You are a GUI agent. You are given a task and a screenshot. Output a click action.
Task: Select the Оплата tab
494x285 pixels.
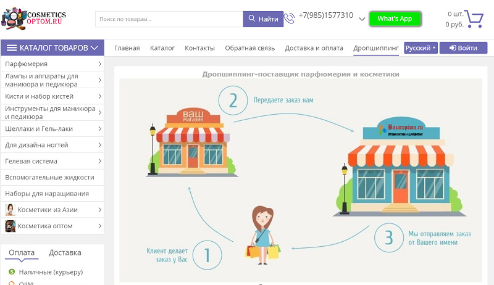tap(22, 252)
